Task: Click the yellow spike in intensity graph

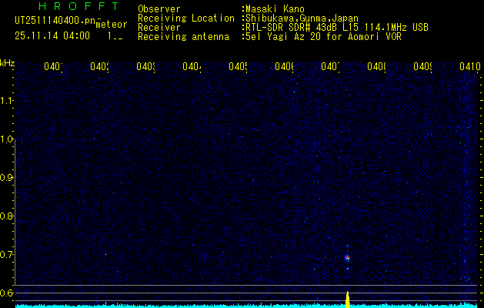Action: point(348,300)
